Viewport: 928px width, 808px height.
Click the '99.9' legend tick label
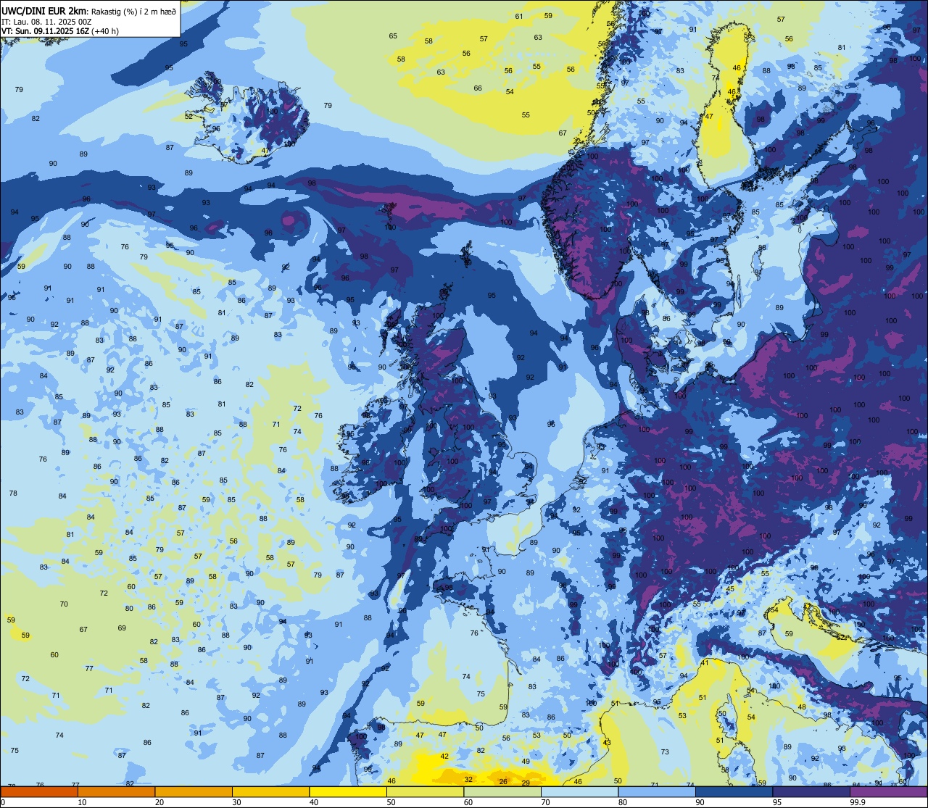click(x=858, y=802)
